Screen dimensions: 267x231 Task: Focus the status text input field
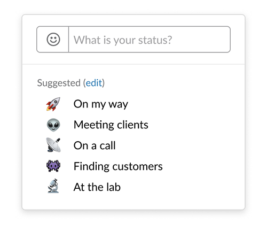pyautogui.click(x=150, y=40)
